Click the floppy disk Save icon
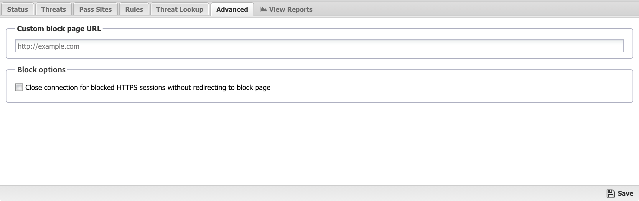The image size is (639, 201). click(610, 193)
